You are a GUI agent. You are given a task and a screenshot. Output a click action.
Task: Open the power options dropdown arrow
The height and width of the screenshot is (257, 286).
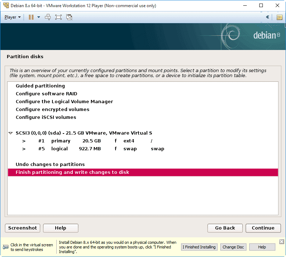tap(39, 17)
